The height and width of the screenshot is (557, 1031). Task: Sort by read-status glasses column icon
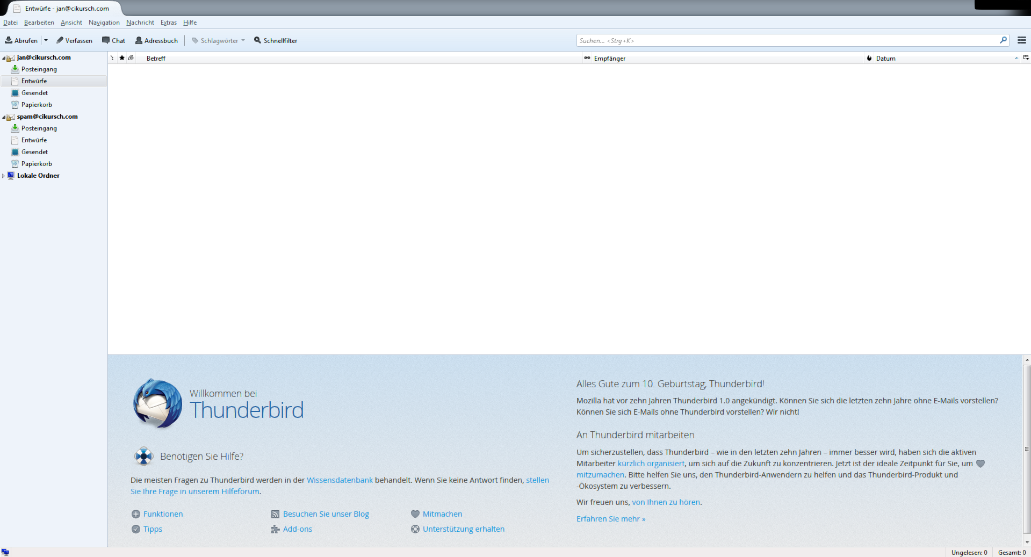pyautogui.click(x=587, y=58)
